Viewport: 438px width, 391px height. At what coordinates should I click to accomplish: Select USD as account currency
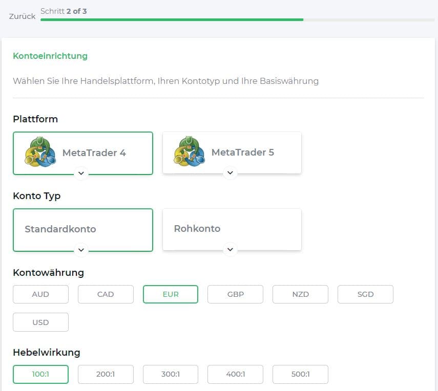40,322
